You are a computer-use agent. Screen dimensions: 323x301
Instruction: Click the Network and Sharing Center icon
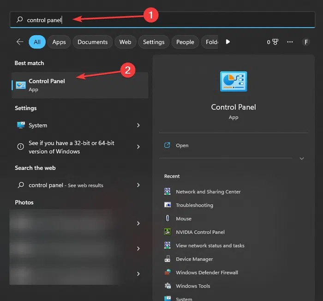point(167,191)
